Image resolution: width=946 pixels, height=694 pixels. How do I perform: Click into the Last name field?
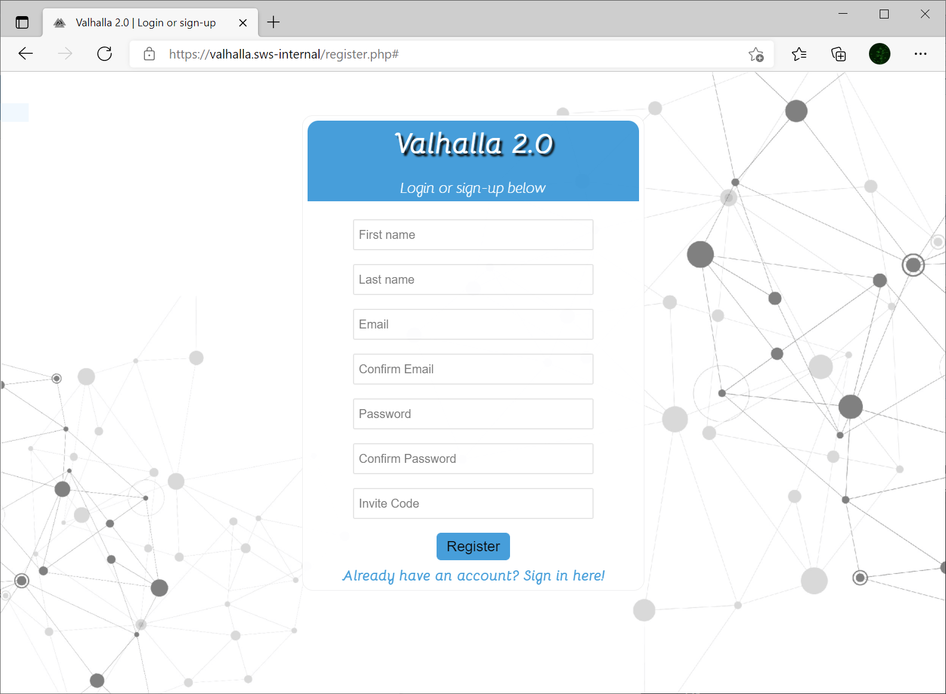473,280
